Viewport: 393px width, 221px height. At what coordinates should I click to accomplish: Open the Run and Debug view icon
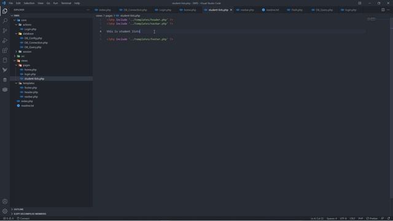click(5, 41)
